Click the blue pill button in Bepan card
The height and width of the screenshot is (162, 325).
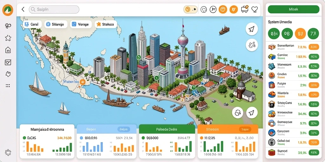coord(124,129)
